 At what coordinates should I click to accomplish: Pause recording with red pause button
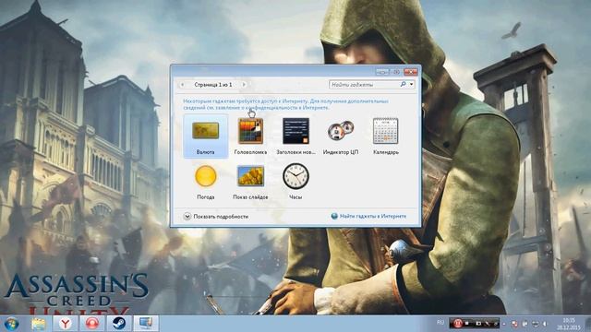[458, 324]
